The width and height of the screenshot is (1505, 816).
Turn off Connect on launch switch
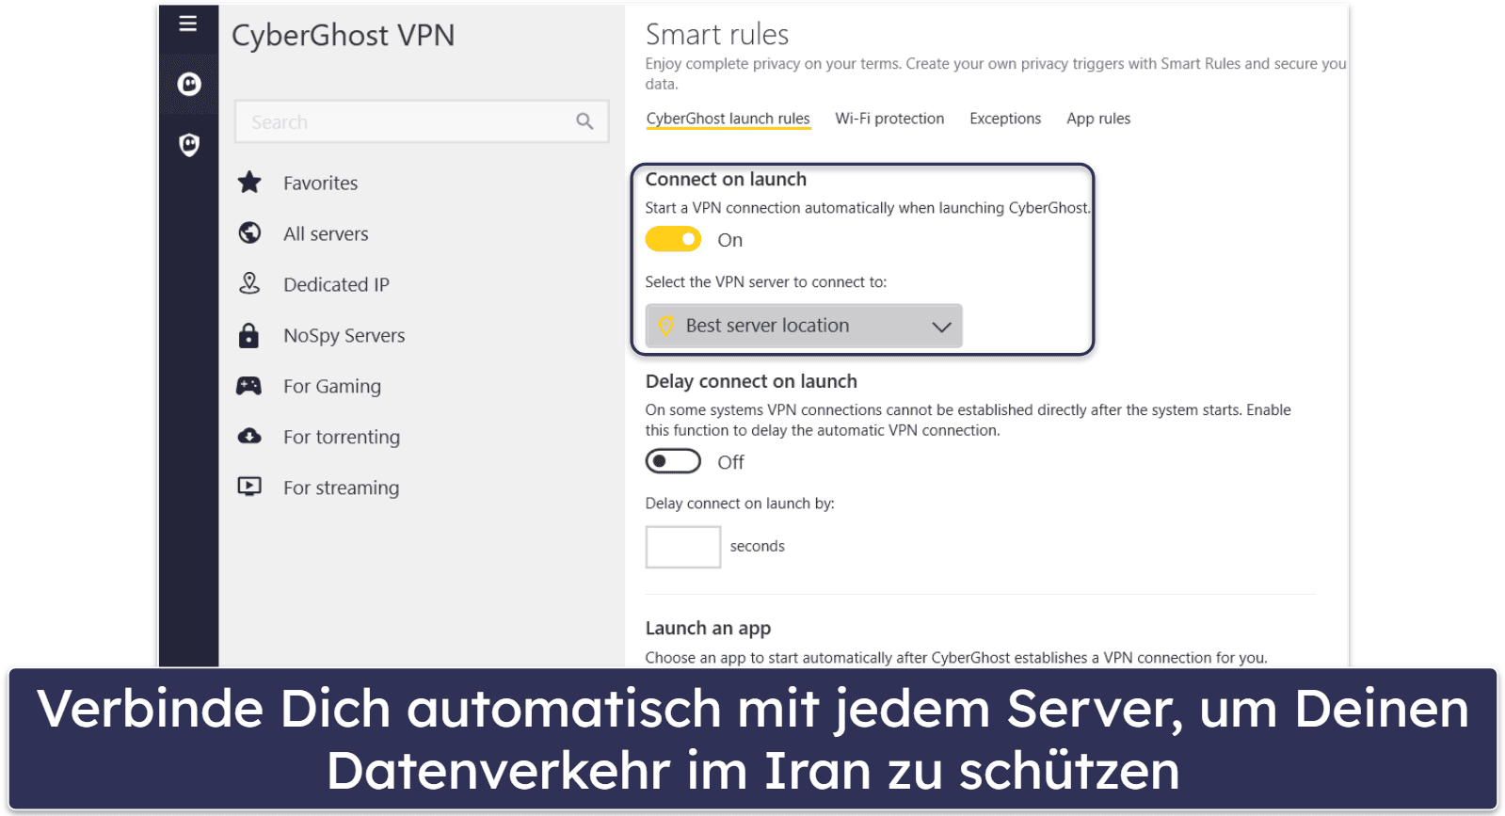673,239
